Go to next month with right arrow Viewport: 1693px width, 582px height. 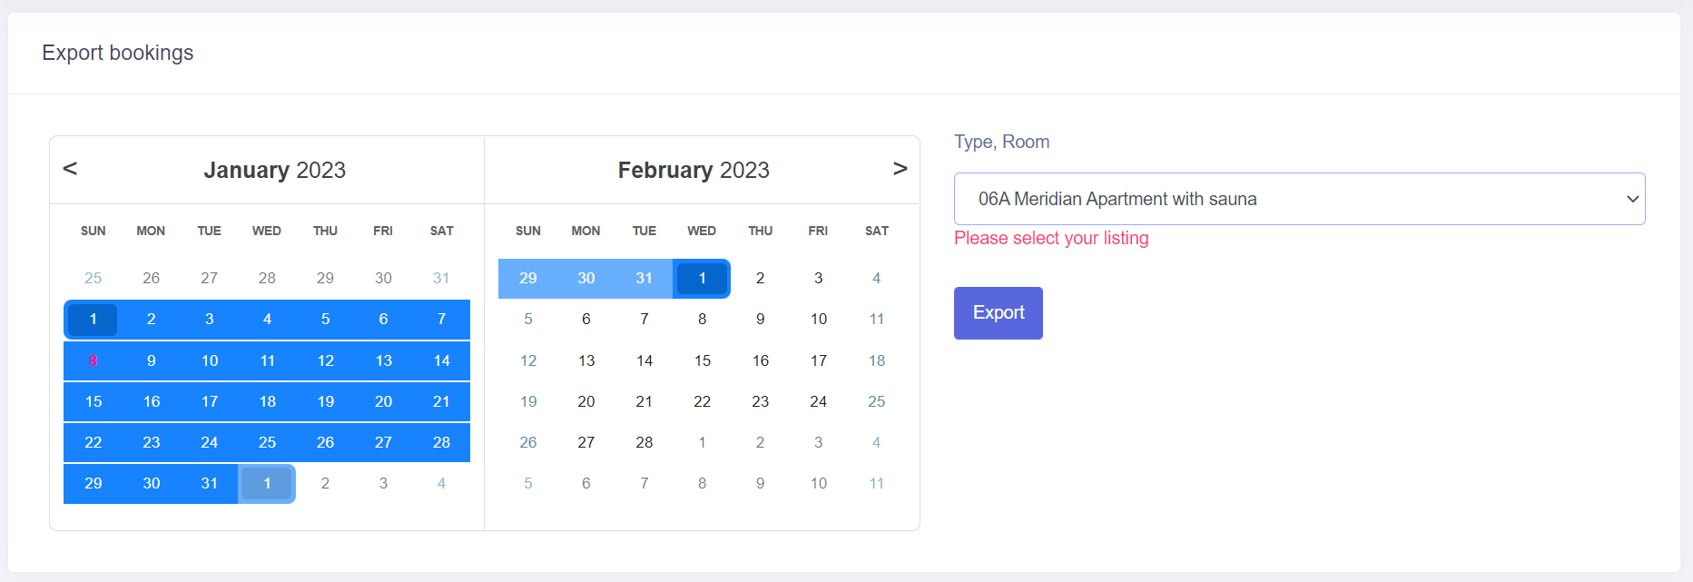click(900, 168)
